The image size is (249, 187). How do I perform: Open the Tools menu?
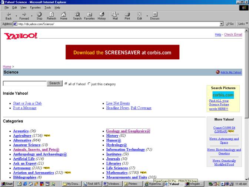(48, 7)
